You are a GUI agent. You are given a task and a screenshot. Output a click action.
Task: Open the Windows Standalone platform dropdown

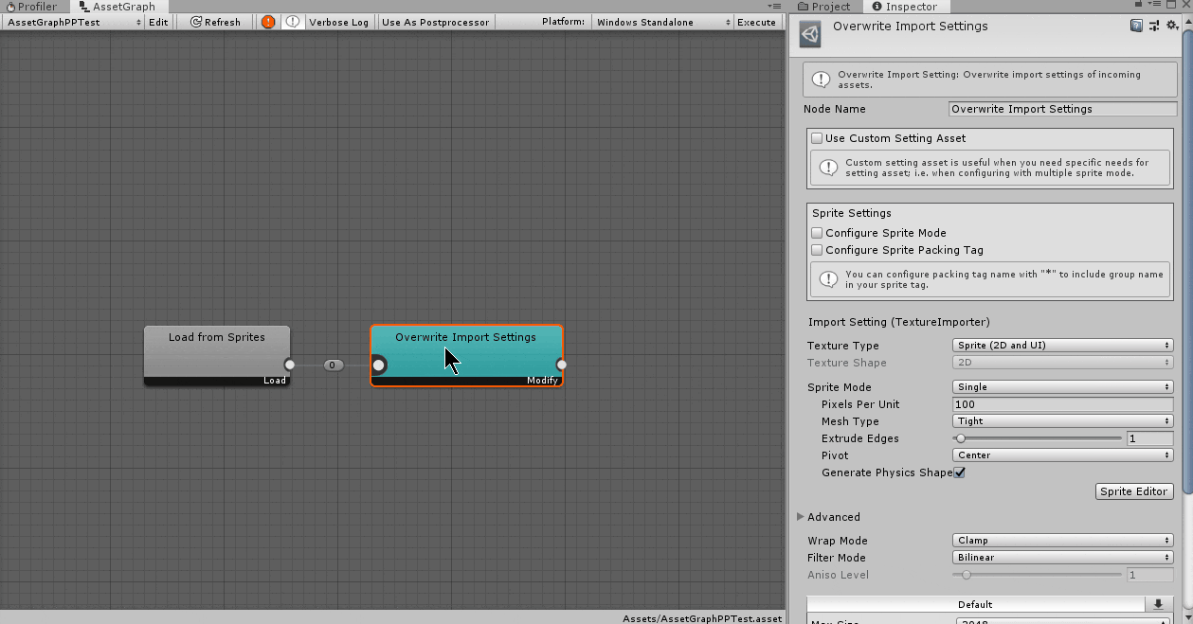(x=662, y=22)
